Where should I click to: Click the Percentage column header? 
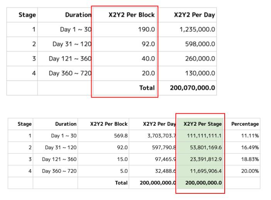[x=245, y=124]
